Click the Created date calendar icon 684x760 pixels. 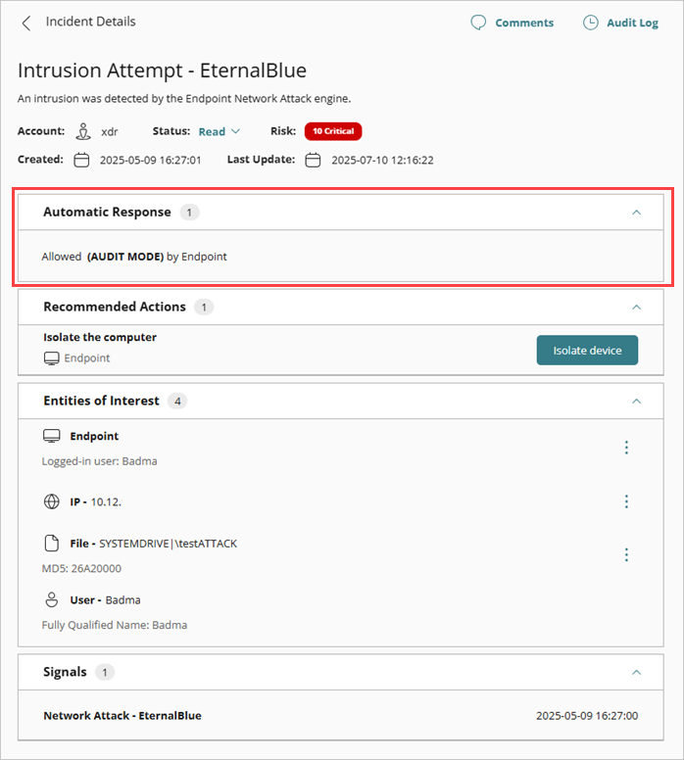tap(82, 160)
